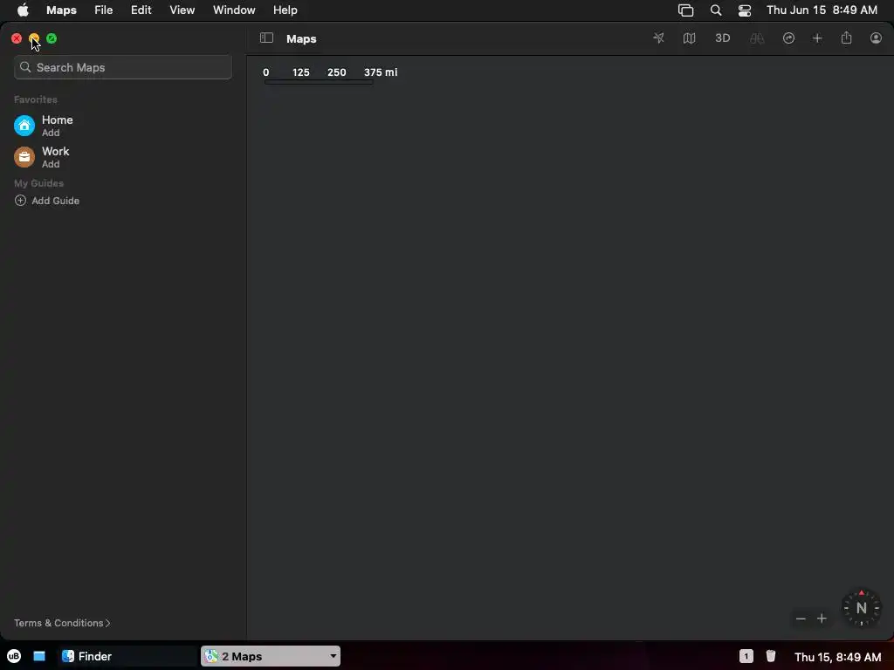Viewport: 894px width, 670px height.
Task: Click the My Guides section heading
Action: click(x=38, y=183)
